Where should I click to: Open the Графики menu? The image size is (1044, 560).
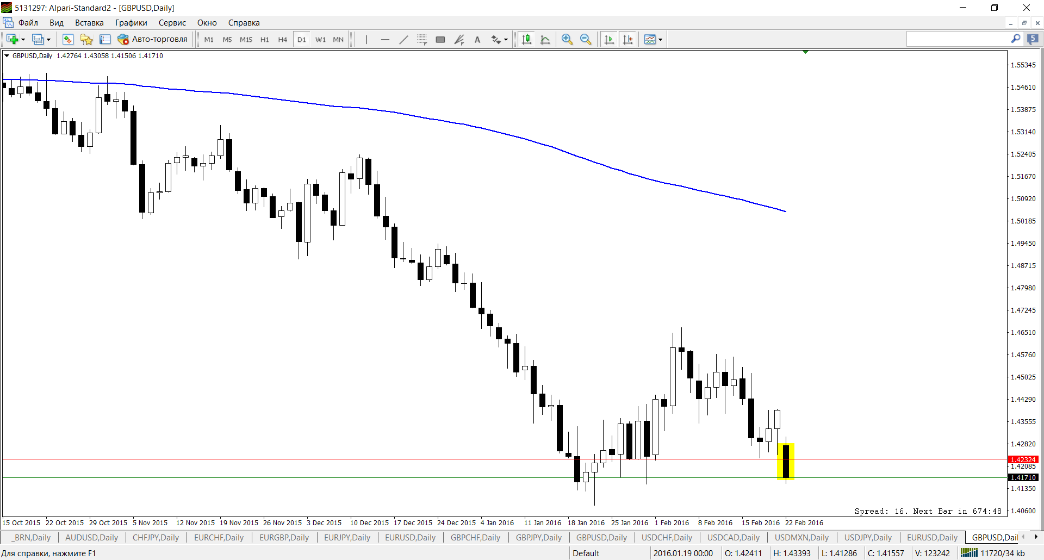pos(131,23)
